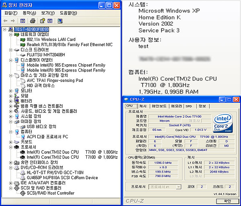
Task: Click the TEST-6D9B3F0B93 computer root icon
Action: [10, 29]
